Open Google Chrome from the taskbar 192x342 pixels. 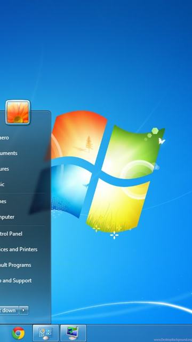[x=18, y=333]
